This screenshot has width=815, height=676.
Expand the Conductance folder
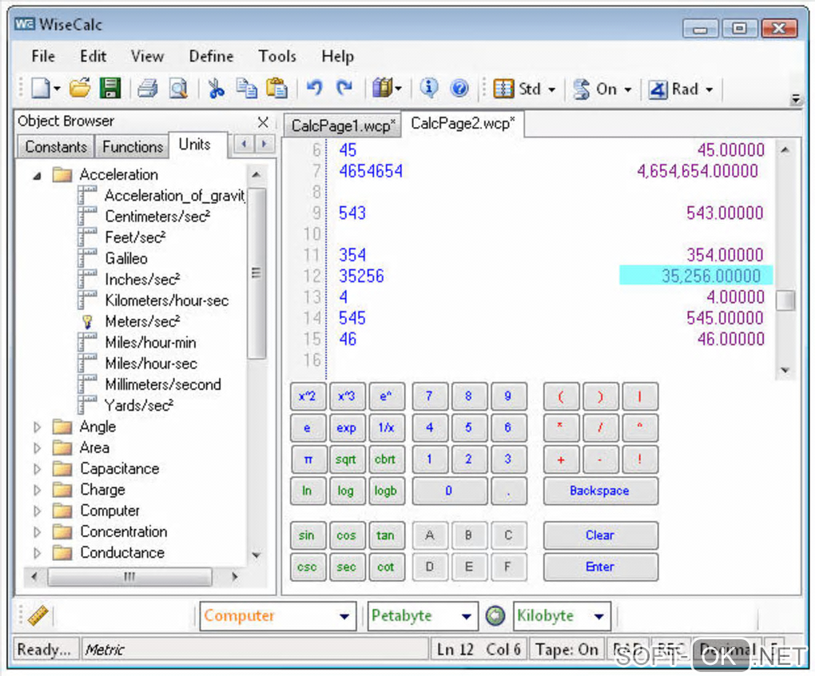tap(37, 553)
